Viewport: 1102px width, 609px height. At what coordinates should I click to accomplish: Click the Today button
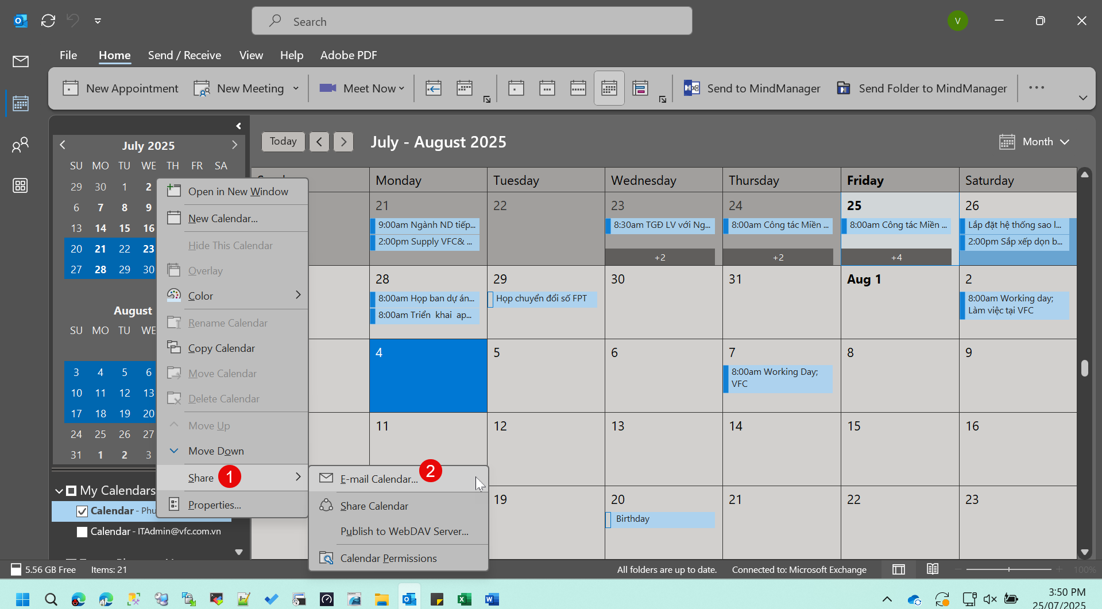(283, 142)
